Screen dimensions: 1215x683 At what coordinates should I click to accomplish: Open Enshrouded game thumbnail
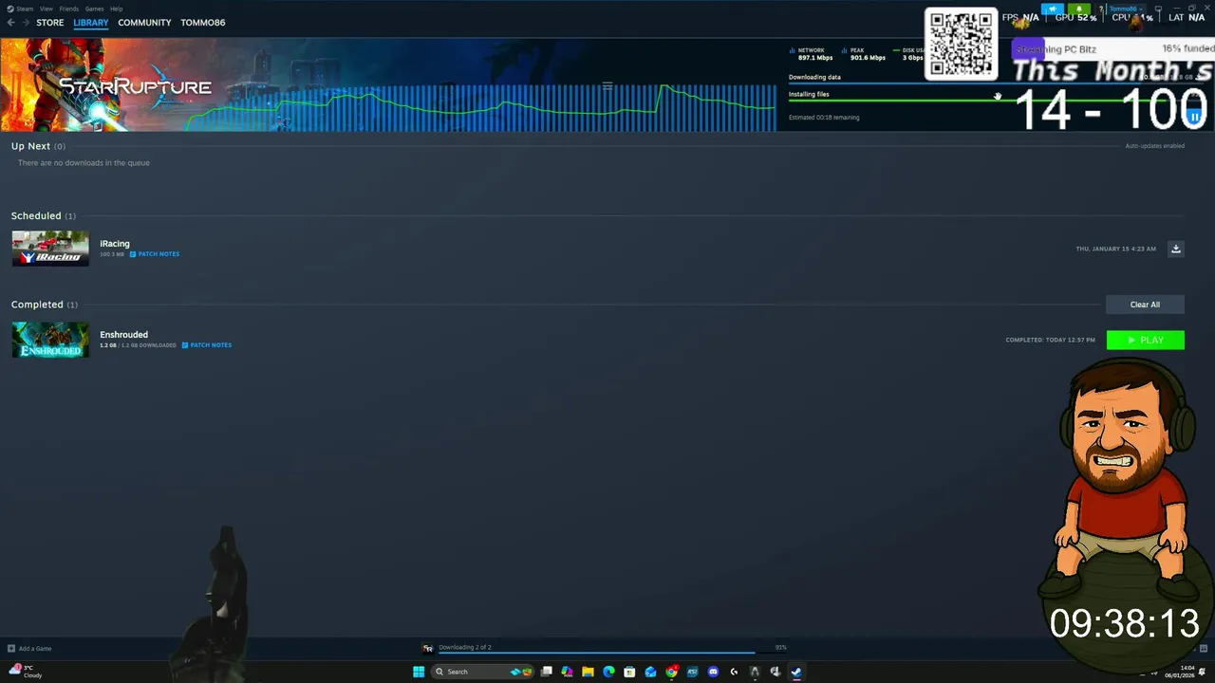tap(50, 340)
